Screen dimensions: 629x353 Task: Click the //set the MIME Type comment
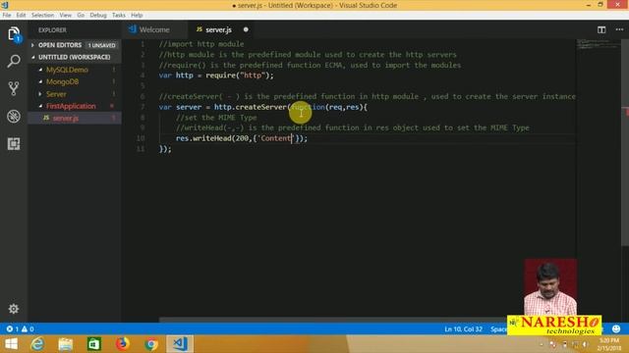tap(216, 118)
